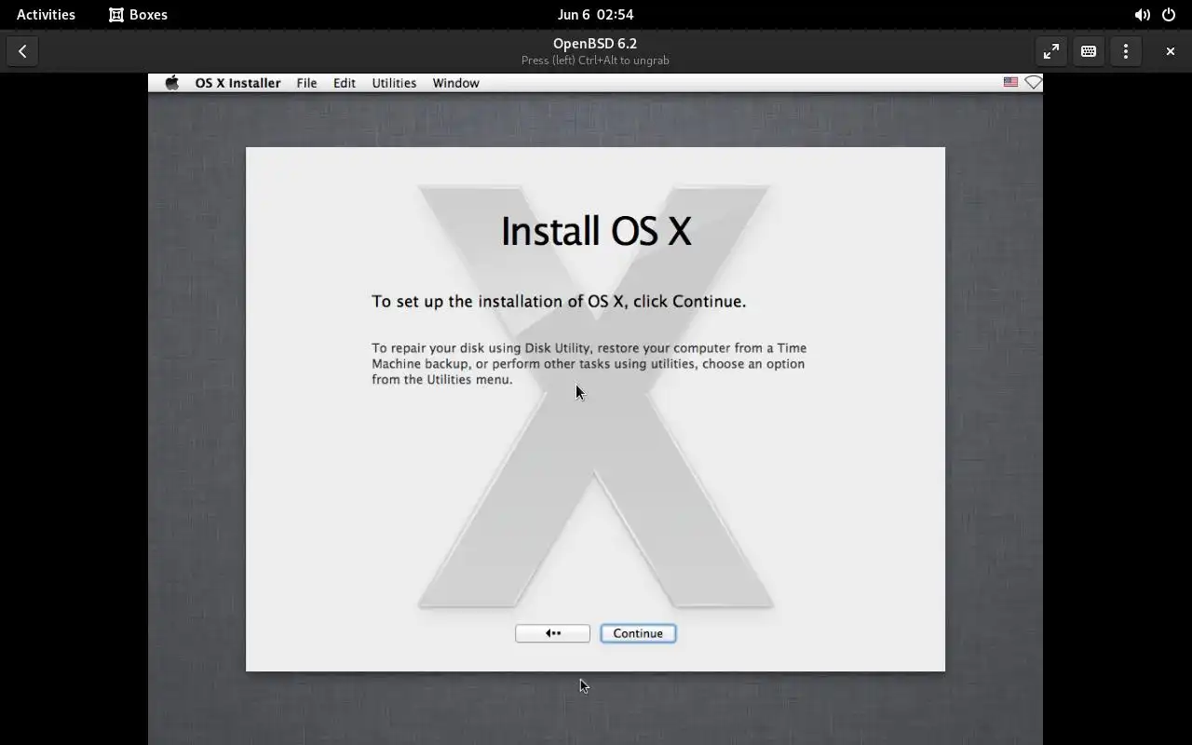Viewport: 1192px width, 745px height.
Task: Open the GNOME volume indicator
Action: pos(1142,15)
